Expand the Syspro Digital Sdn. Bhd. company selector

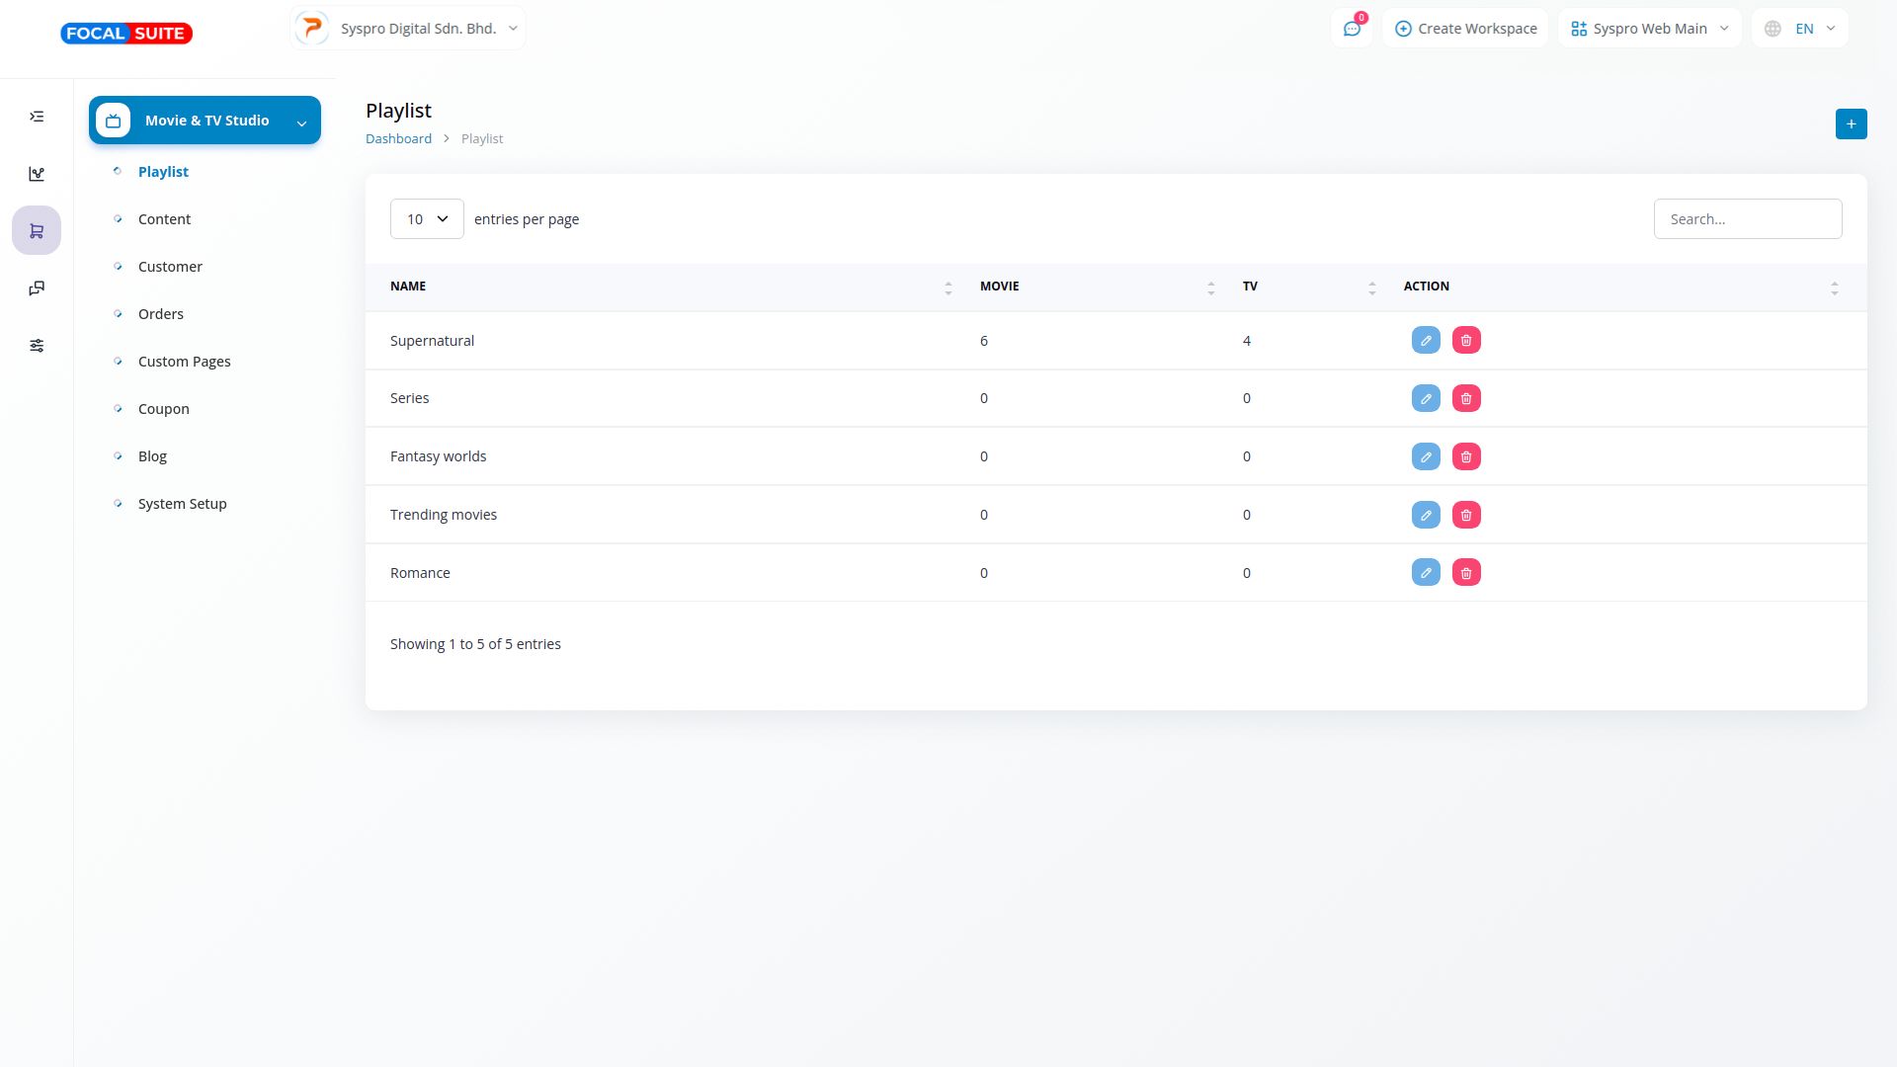coord(408,29)
